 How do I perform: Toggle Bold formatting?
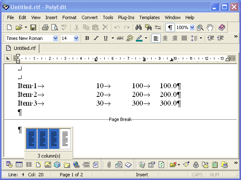point(87,38)
